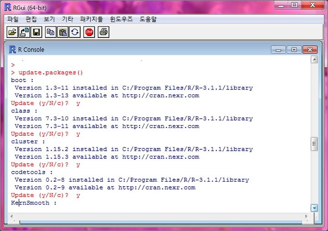Stop current computation with STOP icon
Image resolution: width=328 pixels, height=231 pixels.
pyautogui.click(x=89, y=32)
